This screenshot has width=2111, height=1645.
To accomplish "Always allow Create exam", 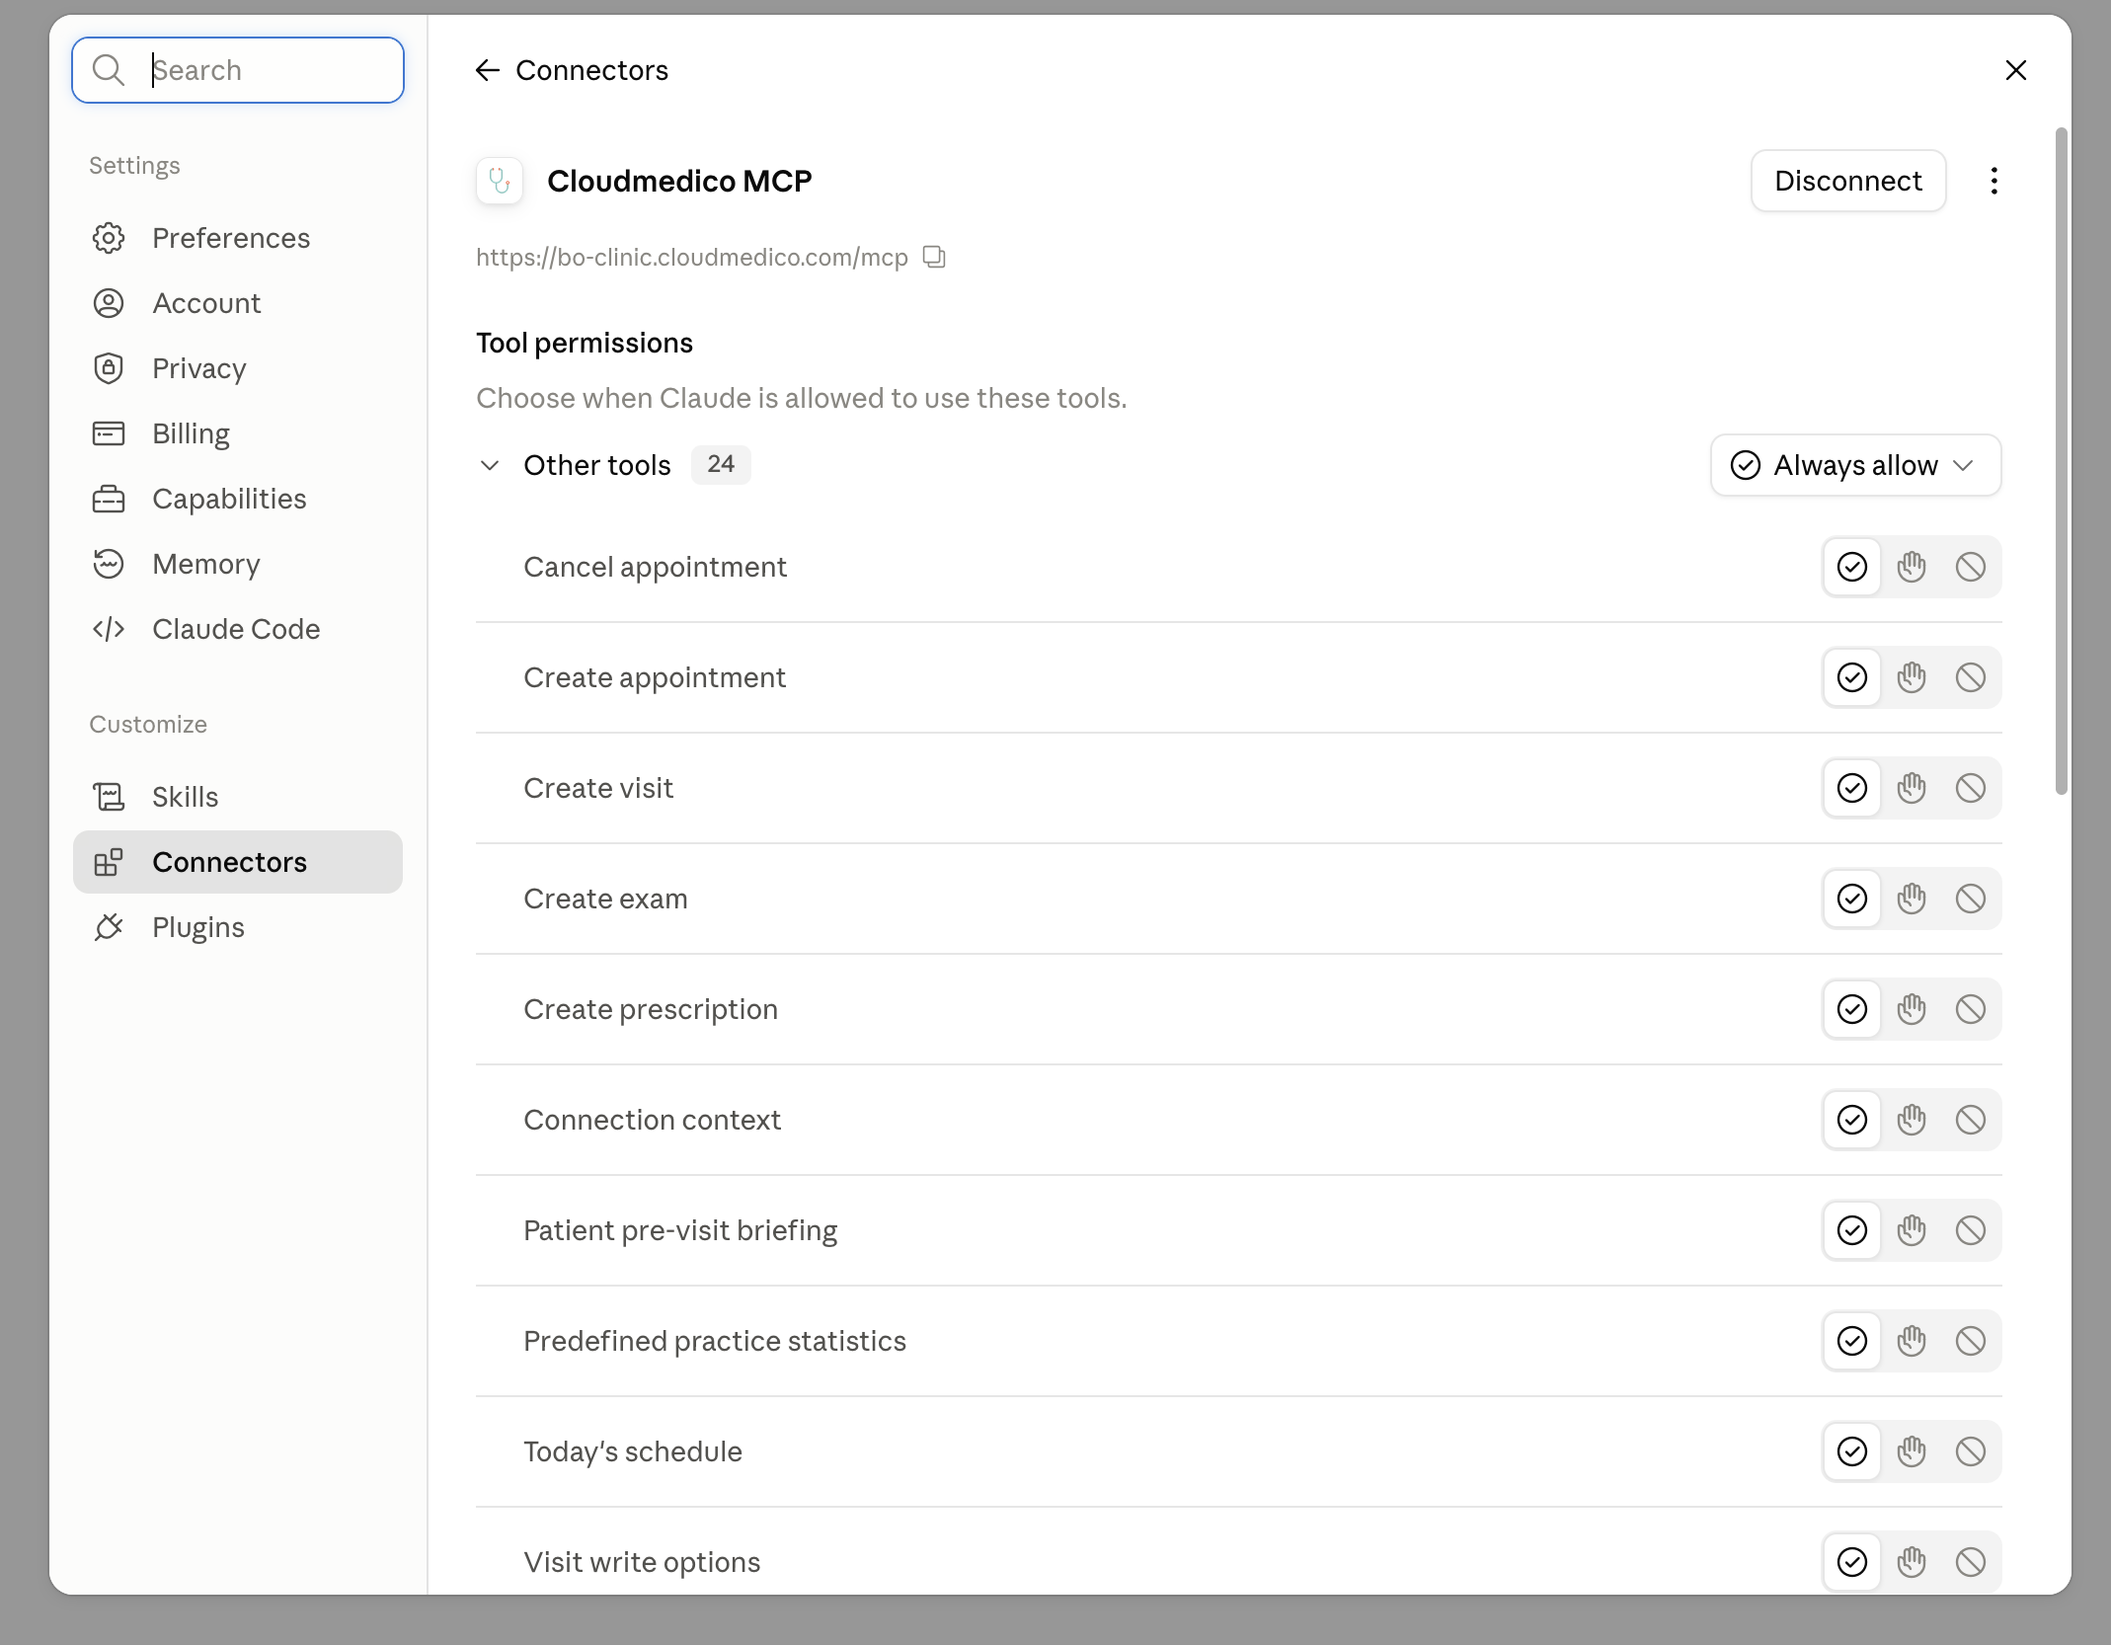I will [x=1852, y=899].
